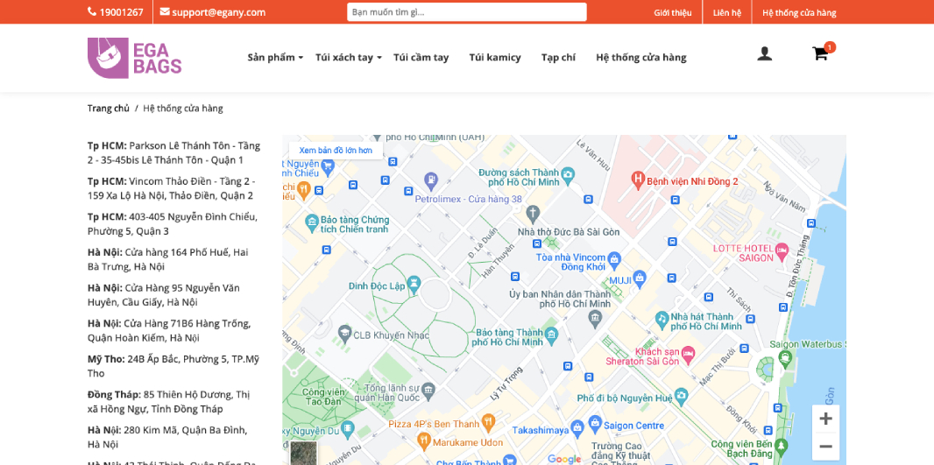The image size is (934, 465).
Task: Open Hệ thống cửa hàng in main navigation
Action: click(x=641, y=58)
